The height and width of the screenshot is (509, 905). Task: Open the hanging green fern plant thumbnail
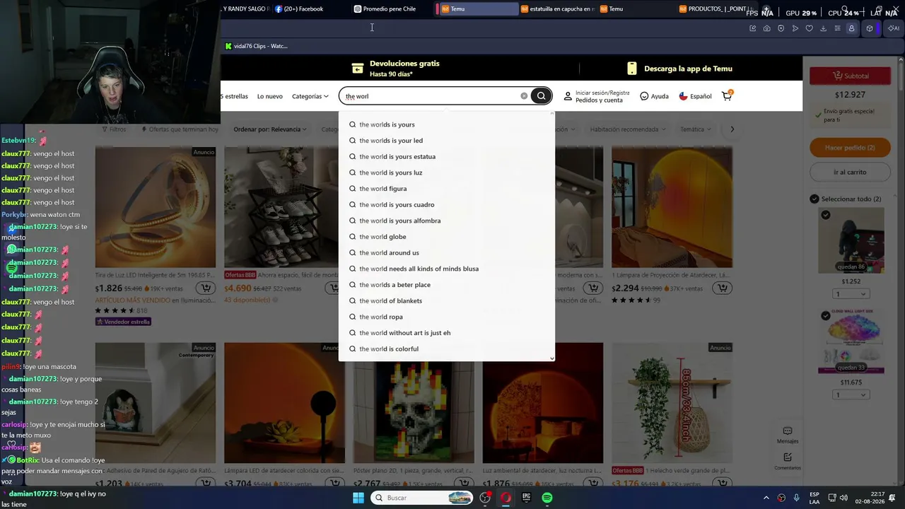point(672,403)
